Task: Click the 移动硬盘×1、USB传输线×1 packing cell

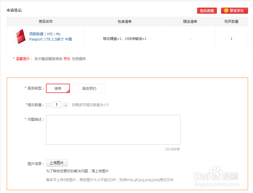Action: 125,39
